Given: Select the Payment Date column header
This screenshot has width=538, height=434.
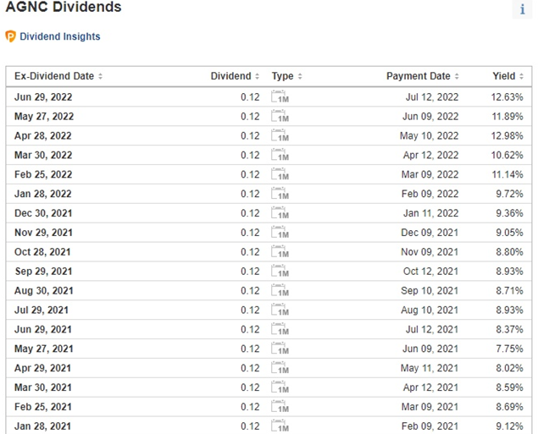Looking at the screenshot, I should [x=419, y=76].
